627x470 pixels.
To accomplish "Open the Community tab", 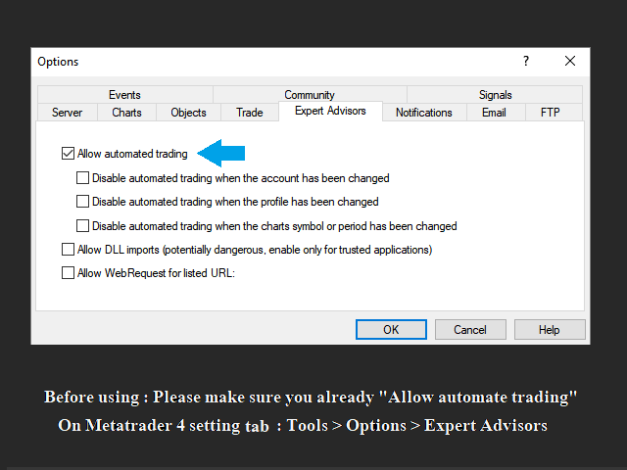I will pyautogui.click(x=310, y=95).
